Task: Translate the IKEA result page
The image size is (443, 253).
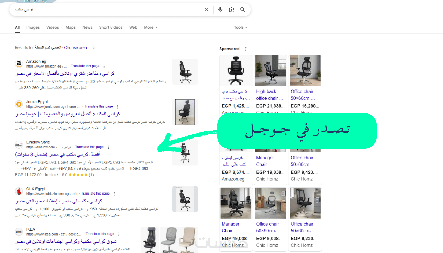Action: (x=100, y=234)
